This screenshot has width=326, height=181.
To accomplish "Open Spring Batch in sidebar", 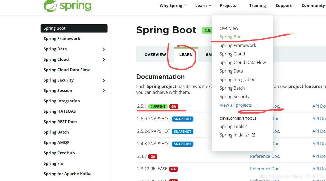I will point(56,132).
